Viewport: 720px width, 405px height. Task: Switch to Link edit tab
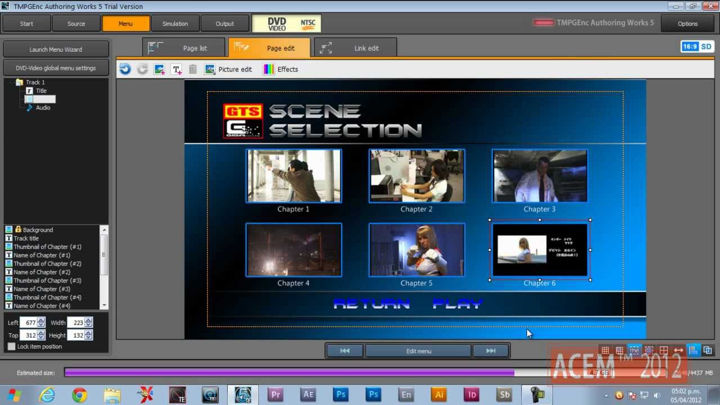(355, 48)
